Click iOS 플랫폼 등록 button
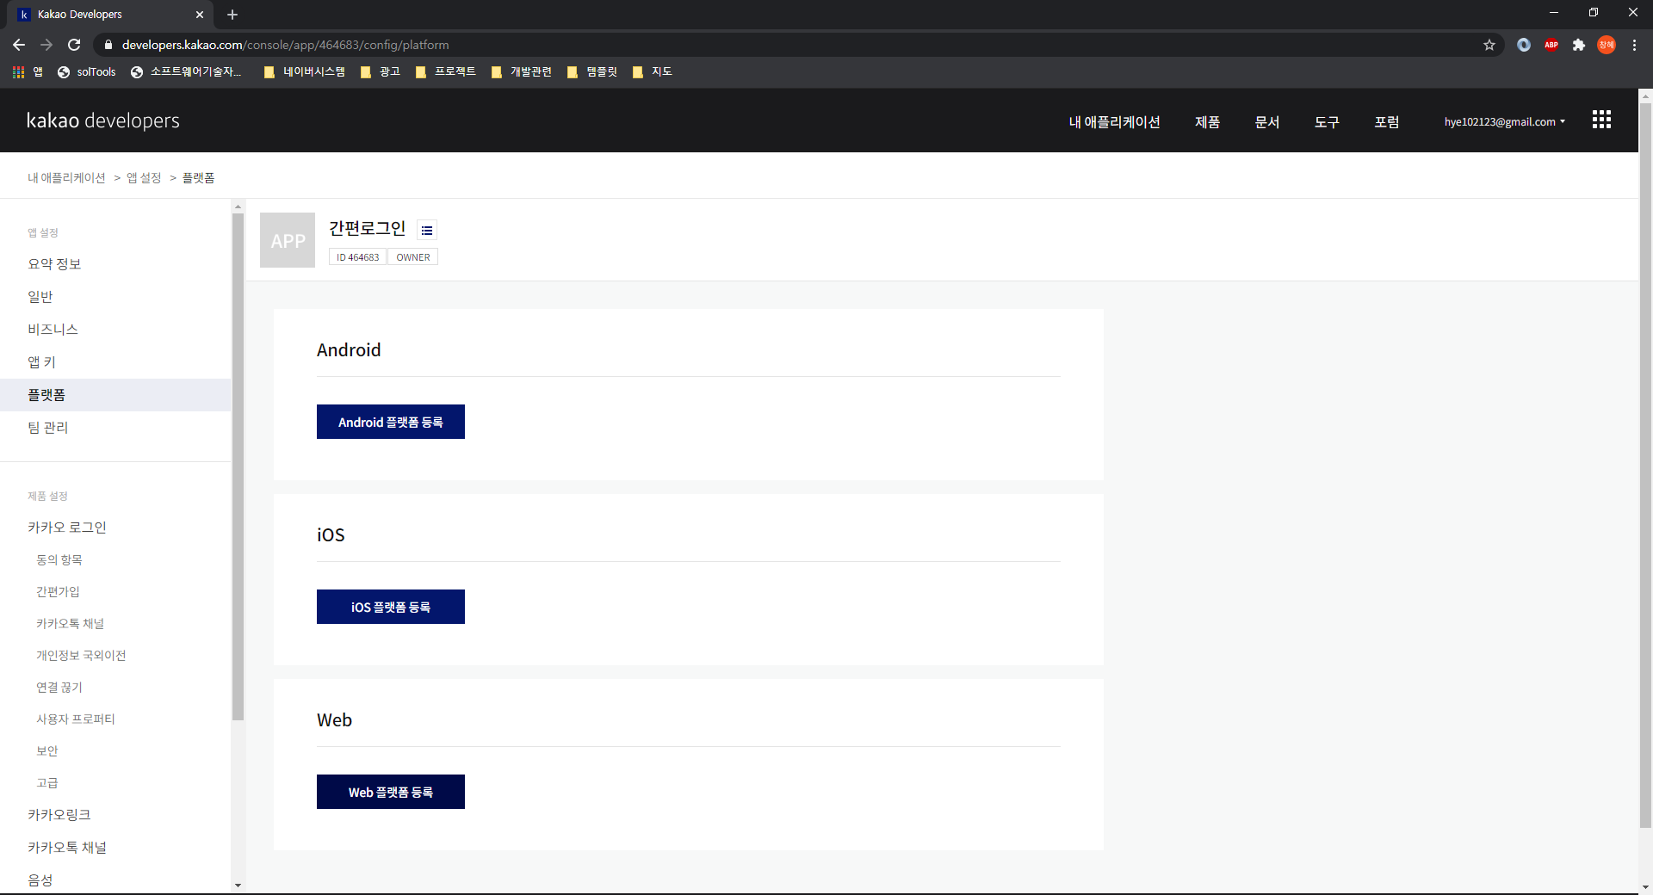 click(x=391, y=607)
